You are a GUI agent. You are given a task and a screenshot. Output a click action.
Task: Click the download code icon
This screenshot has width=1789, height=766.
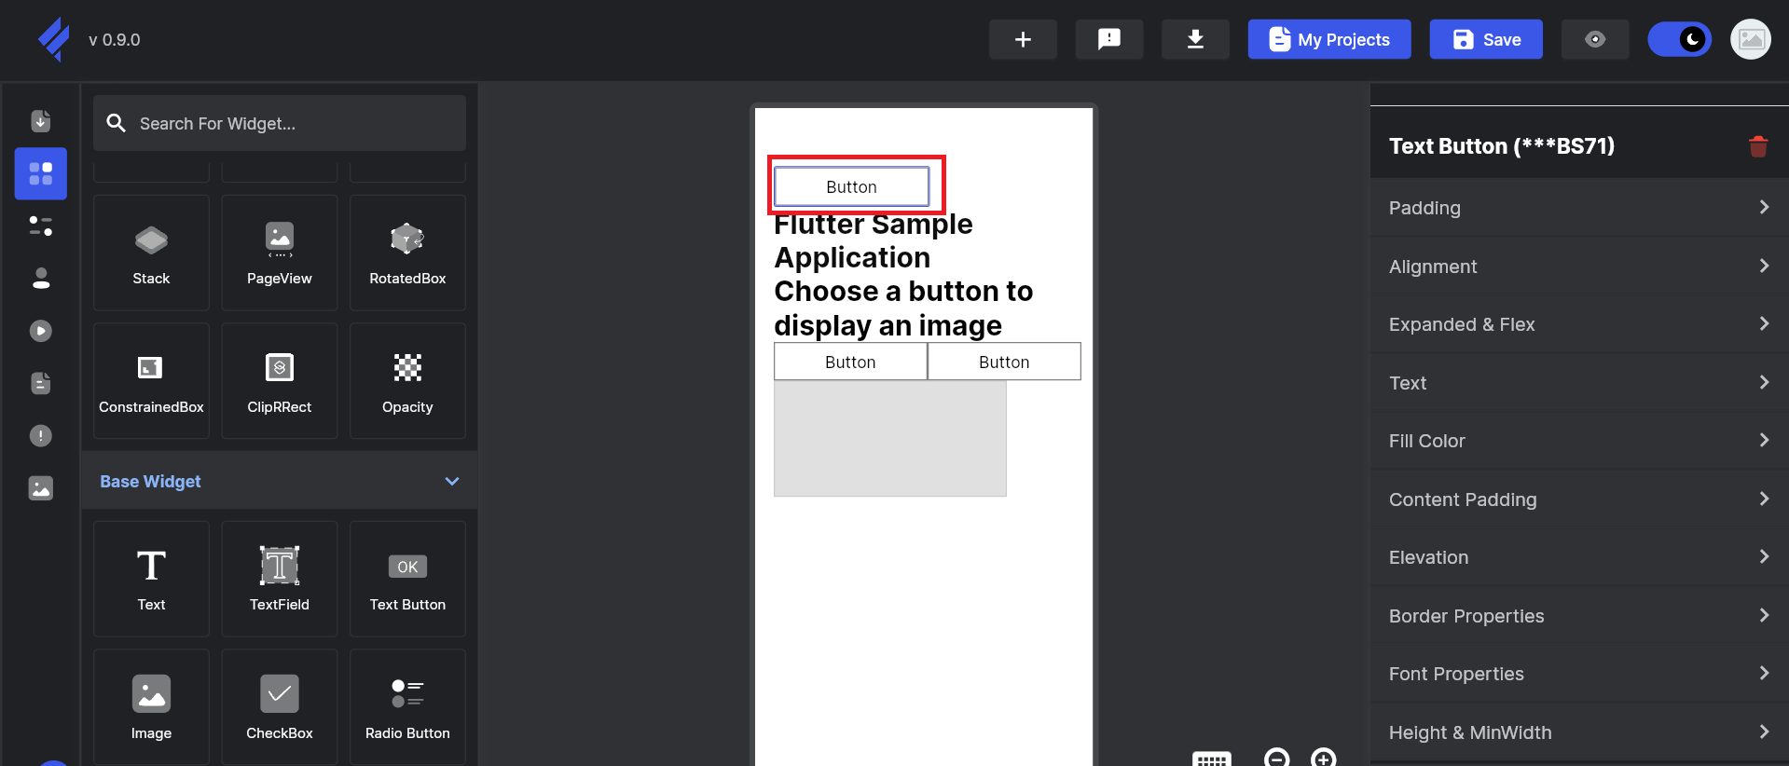pyautogui.click(x=1194, y=39)
